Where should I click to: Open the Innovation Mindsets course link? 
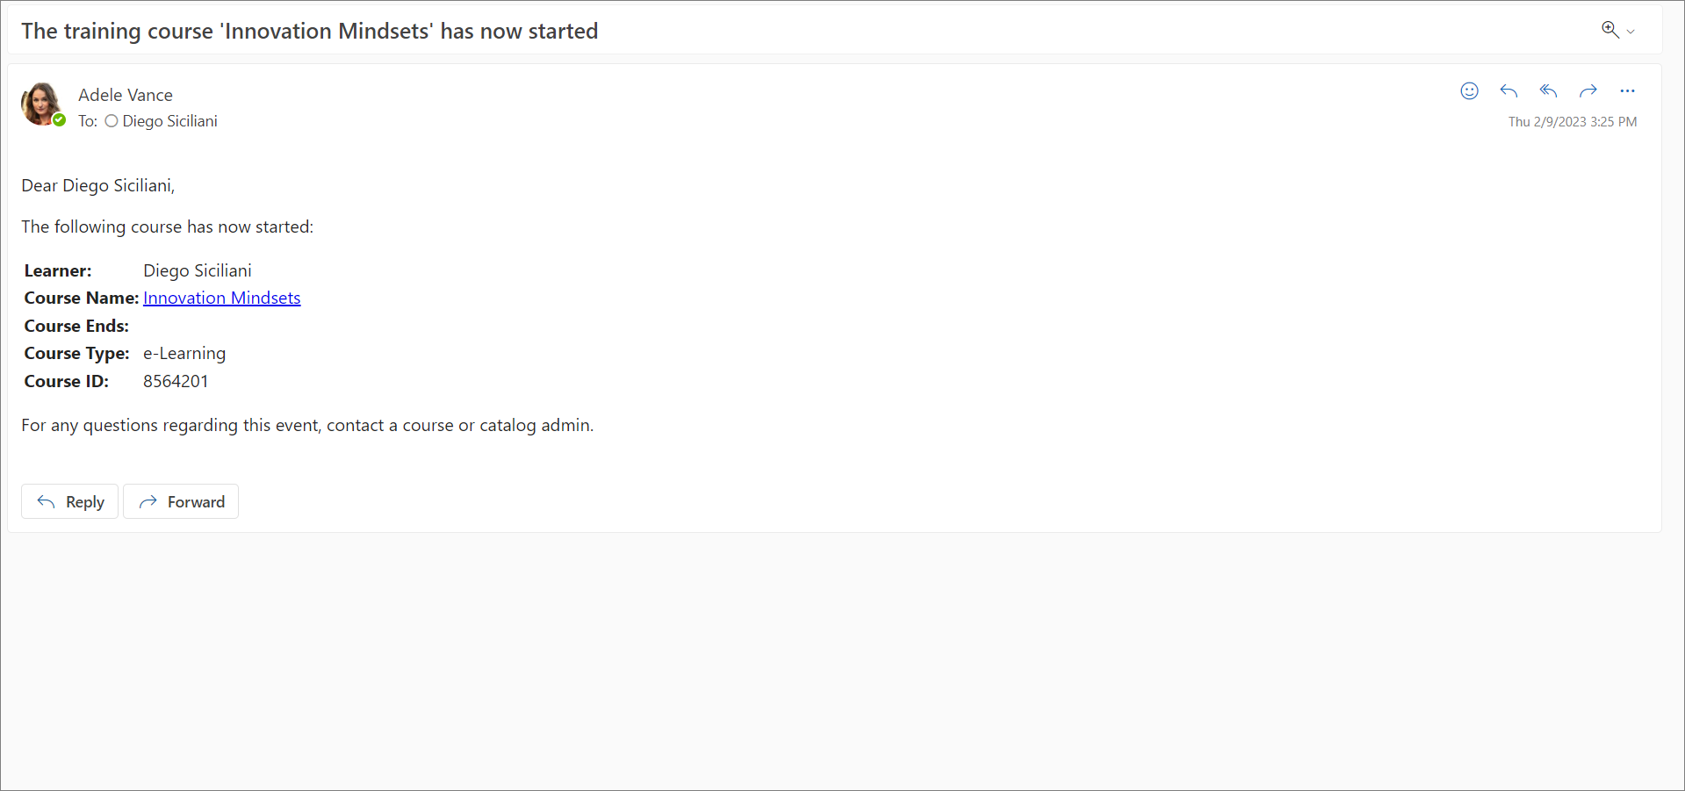tap(222, 298)
